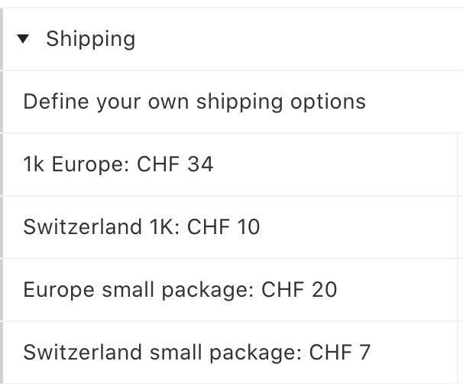Pick Europe small package CHF 20
463x384 pixels.
pyautogui.click(x=180, y=290)
